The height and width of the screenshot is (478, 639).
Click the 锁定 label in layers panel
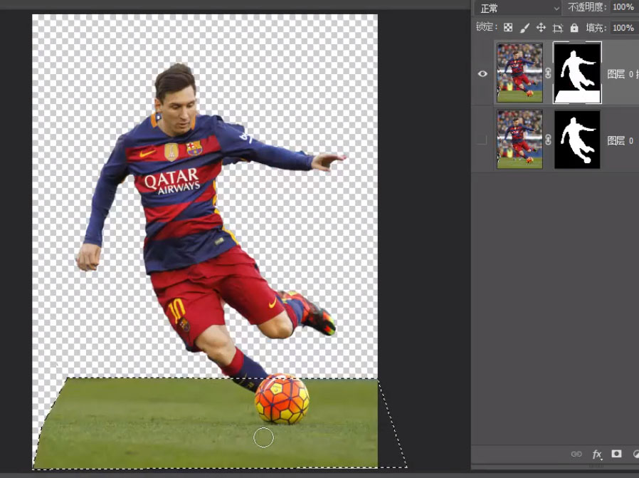coord(486,27)
